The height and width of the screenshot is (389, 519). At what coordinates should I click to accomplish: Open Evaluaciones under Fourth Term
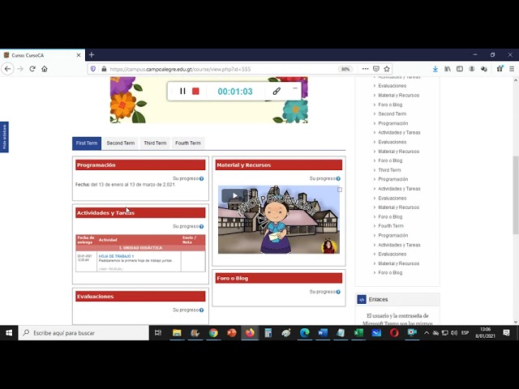(392, 254)
